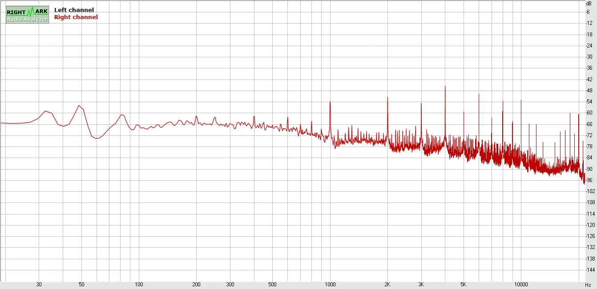
Task: Select the Right channel legend label
Action: (x=76, y=17)
